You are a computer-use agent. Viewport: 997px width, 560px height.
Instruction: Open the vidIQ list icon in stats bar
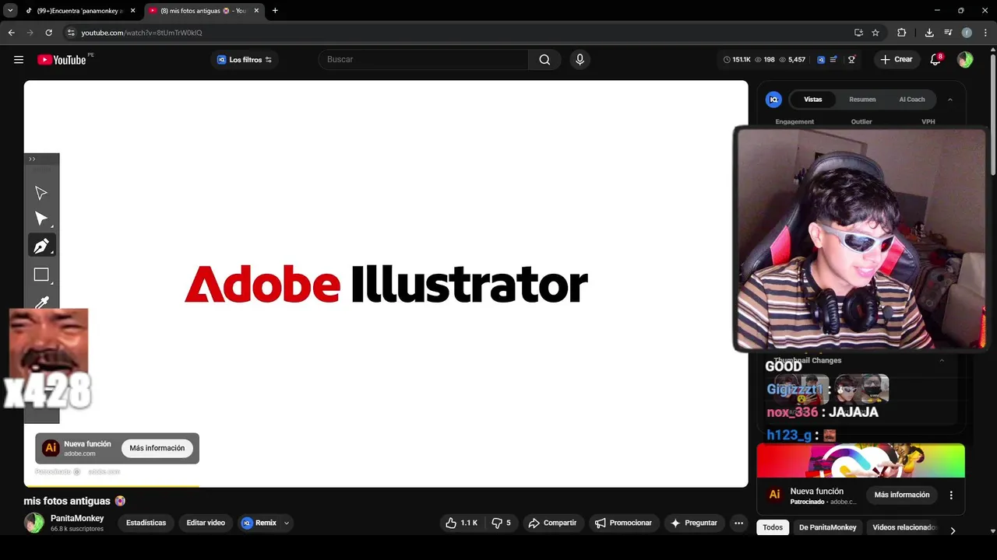[834, 60]
